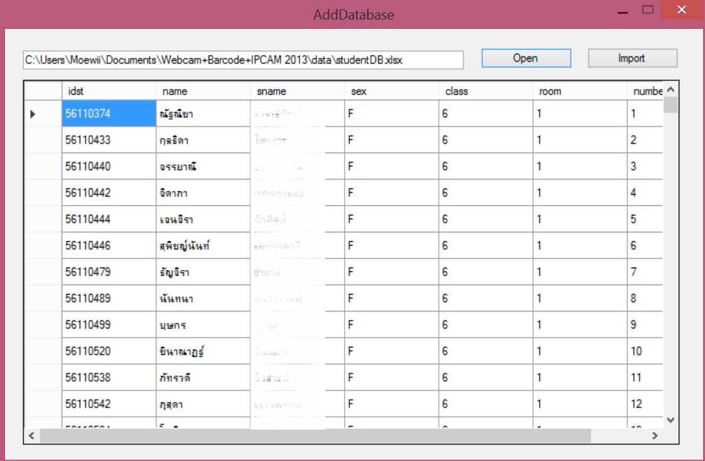Select row header for ID 56110444

[43, 219]
